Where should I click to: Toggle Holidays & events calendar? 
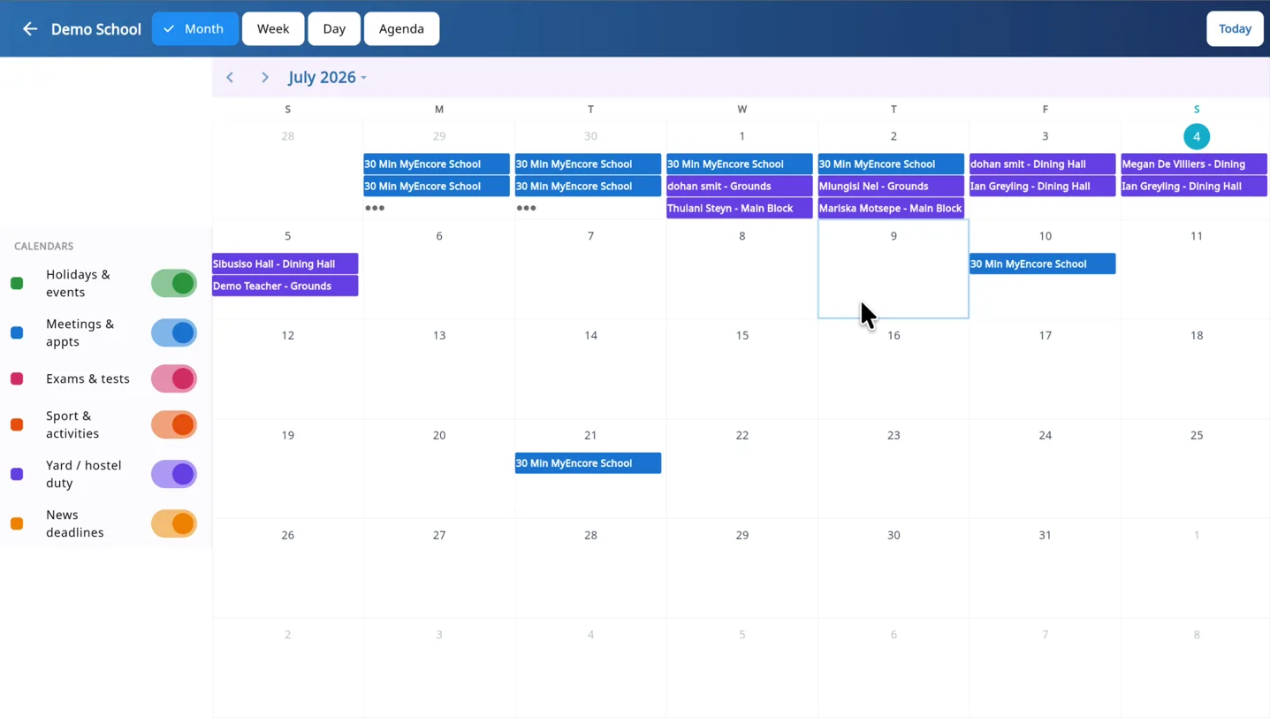coord(174,284)
